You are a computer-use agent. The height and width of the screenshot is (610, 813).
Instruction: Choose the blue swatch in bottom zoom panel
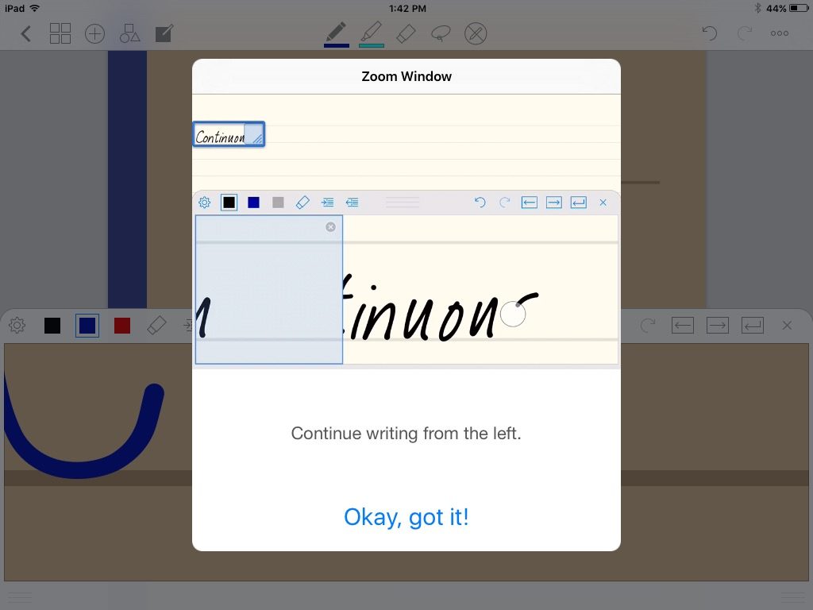pos(87,326)
